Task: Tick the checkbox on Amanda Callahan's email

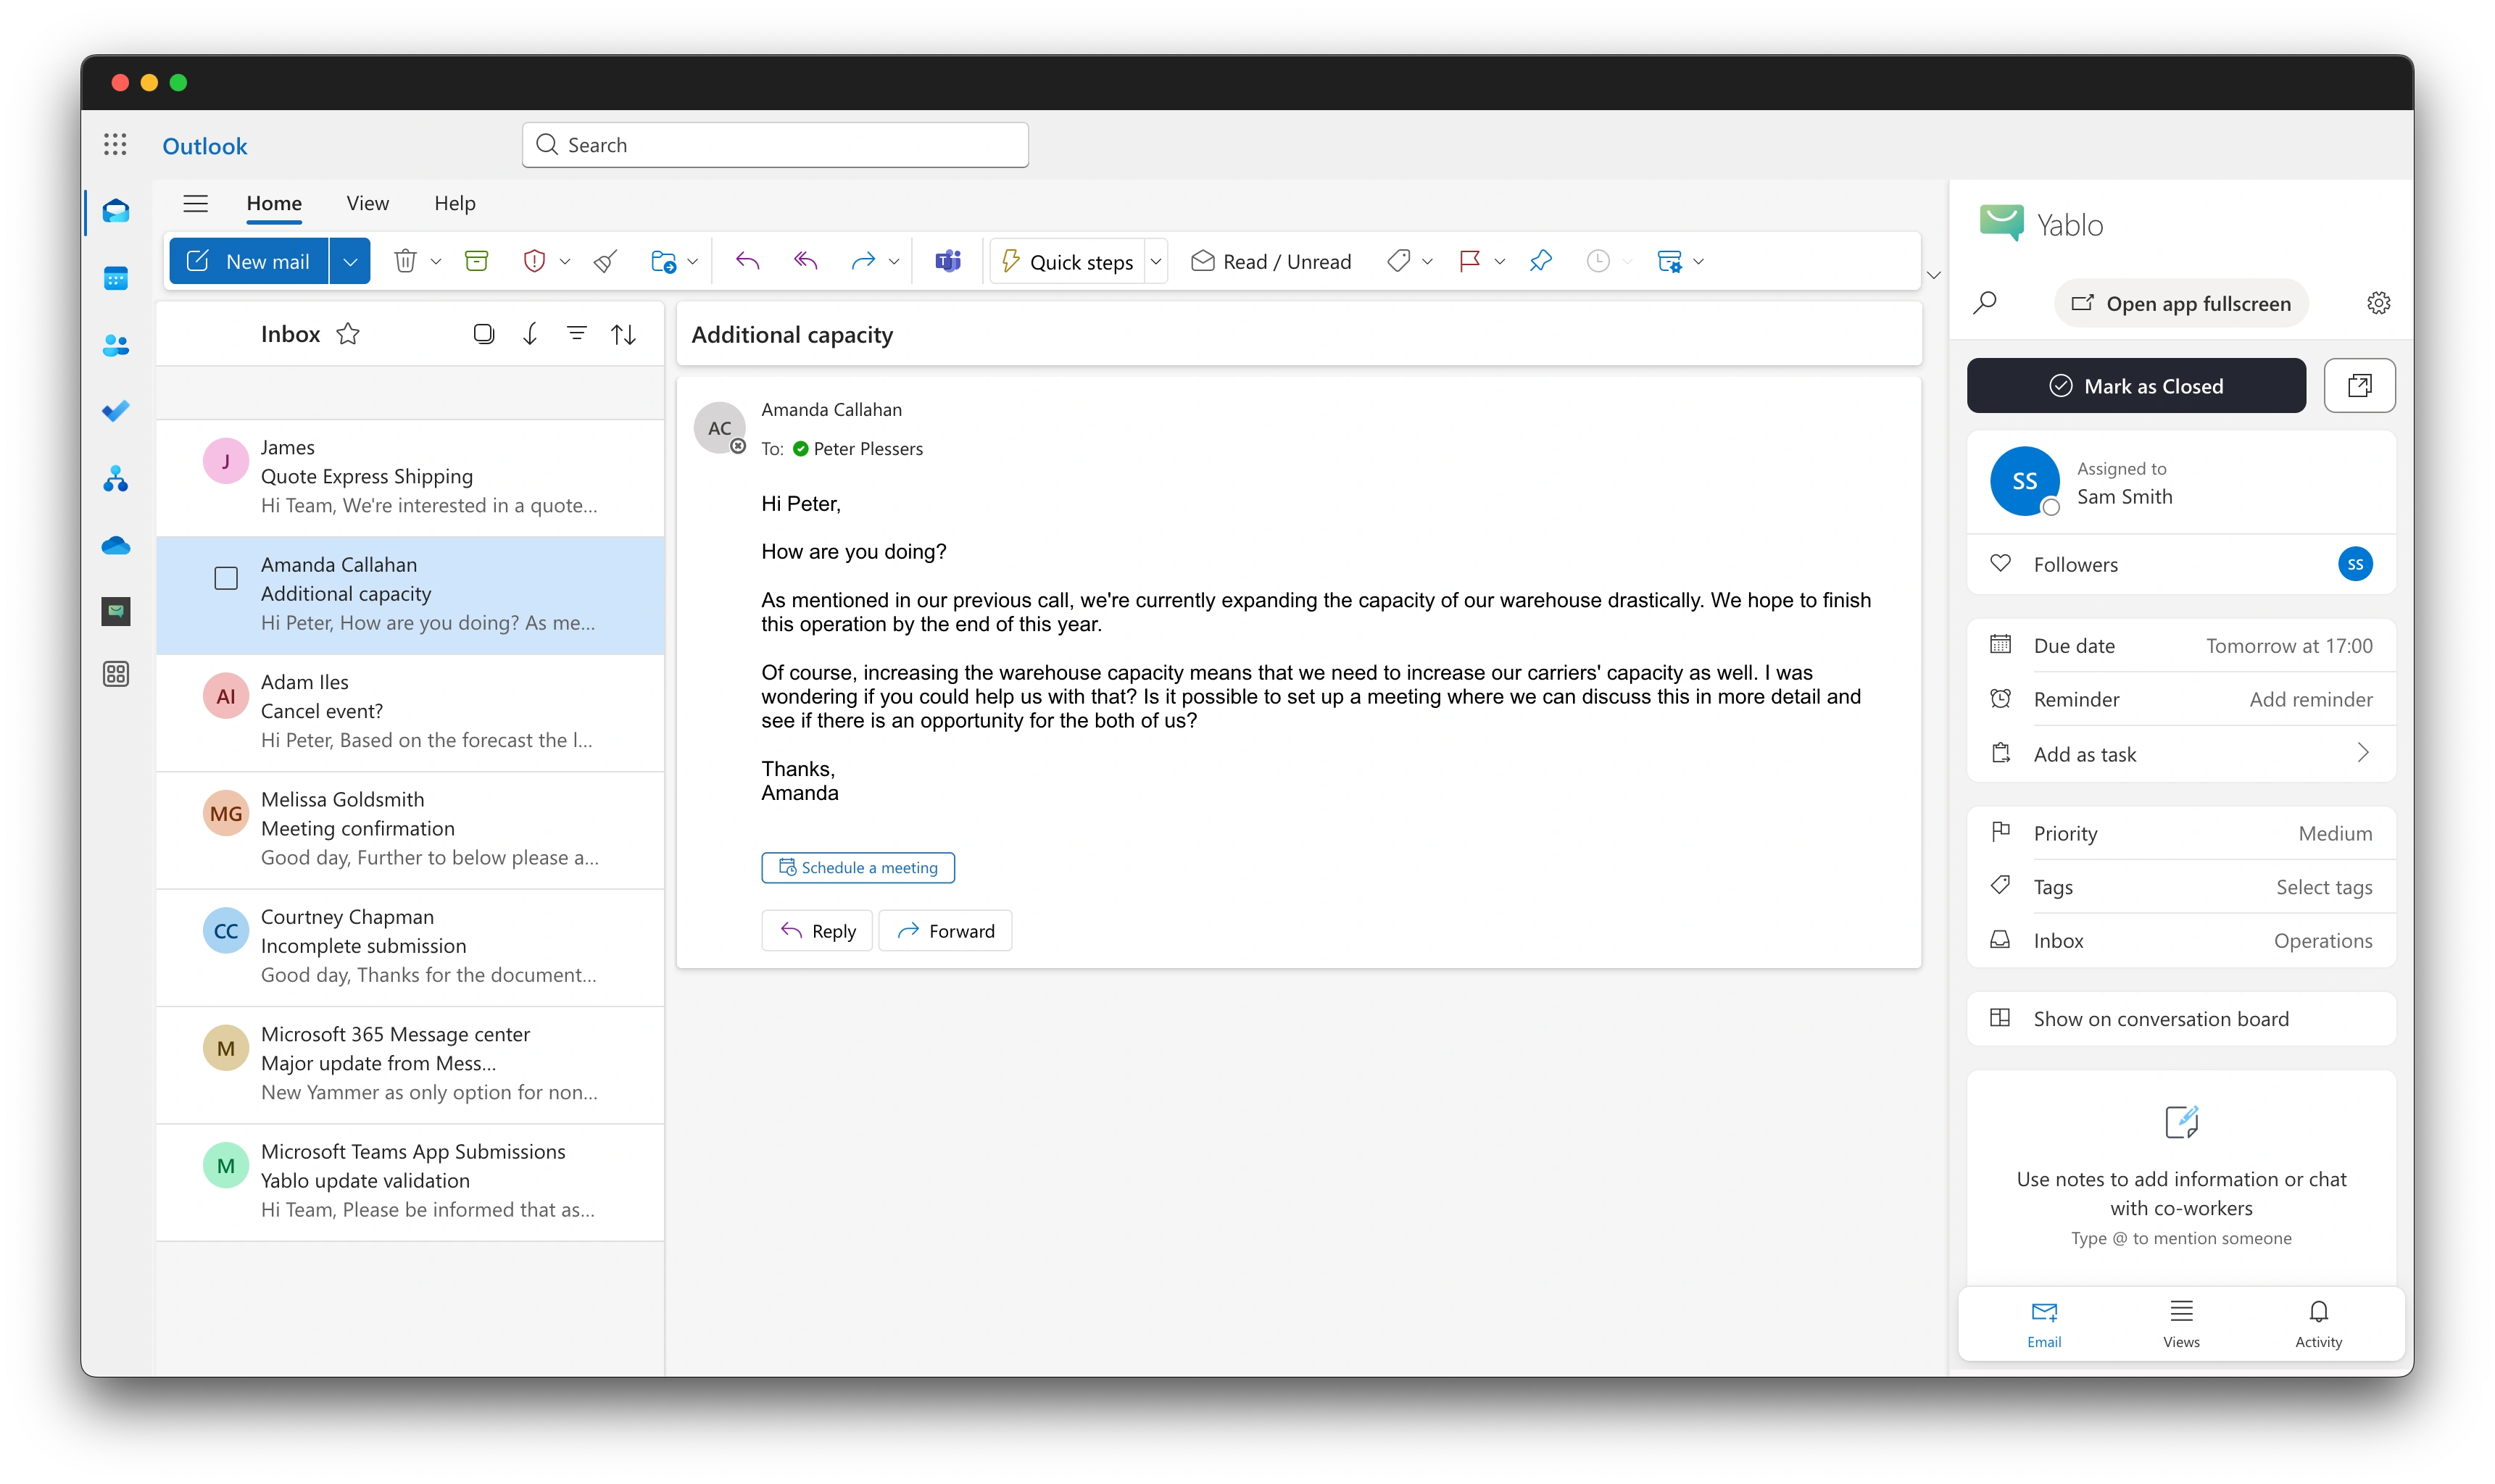Action: pyautogui.click(x=226, y=578)
